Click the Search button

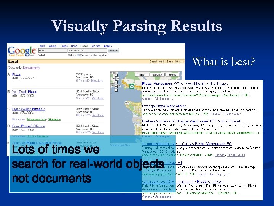[x=113, y=51]
